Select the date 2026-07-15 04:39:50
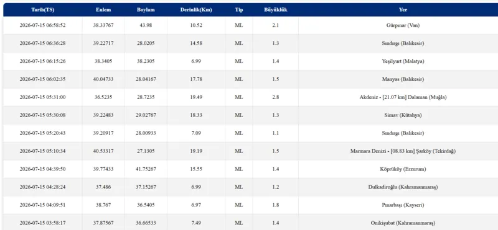Viewport: 498px width, 230px height. click(x=42, y=169)
